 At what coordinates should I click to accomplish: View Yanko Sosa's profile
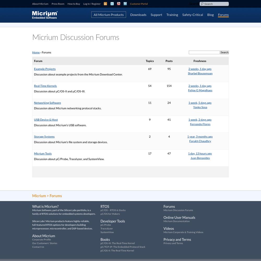(x=200, y=107)
